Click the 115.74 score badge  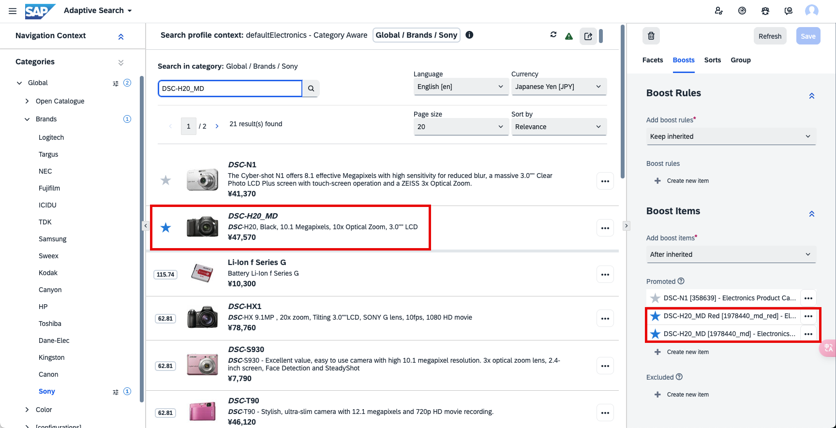[165, 275]
